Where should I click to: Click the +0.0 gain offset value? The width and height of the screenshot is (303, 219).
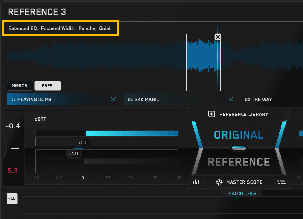[x=83, y=143]
